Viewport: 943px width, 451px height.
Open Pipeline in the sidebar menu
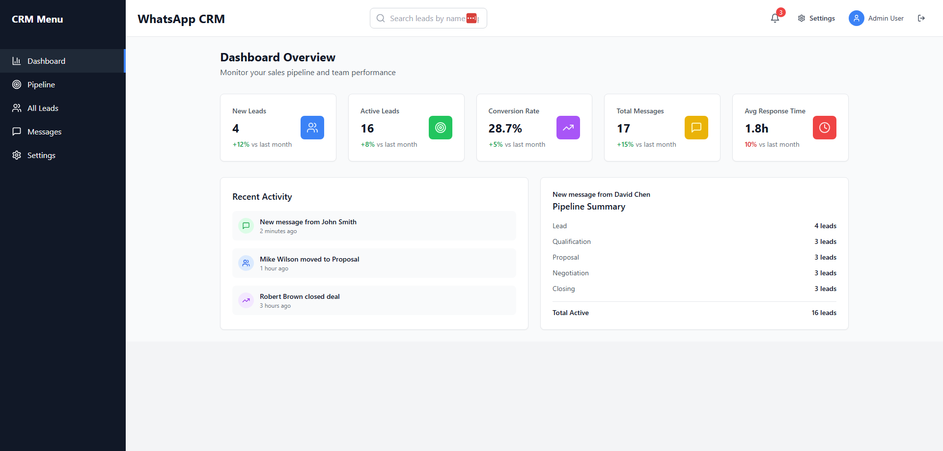pyautogui.click(x=41, y=84)
